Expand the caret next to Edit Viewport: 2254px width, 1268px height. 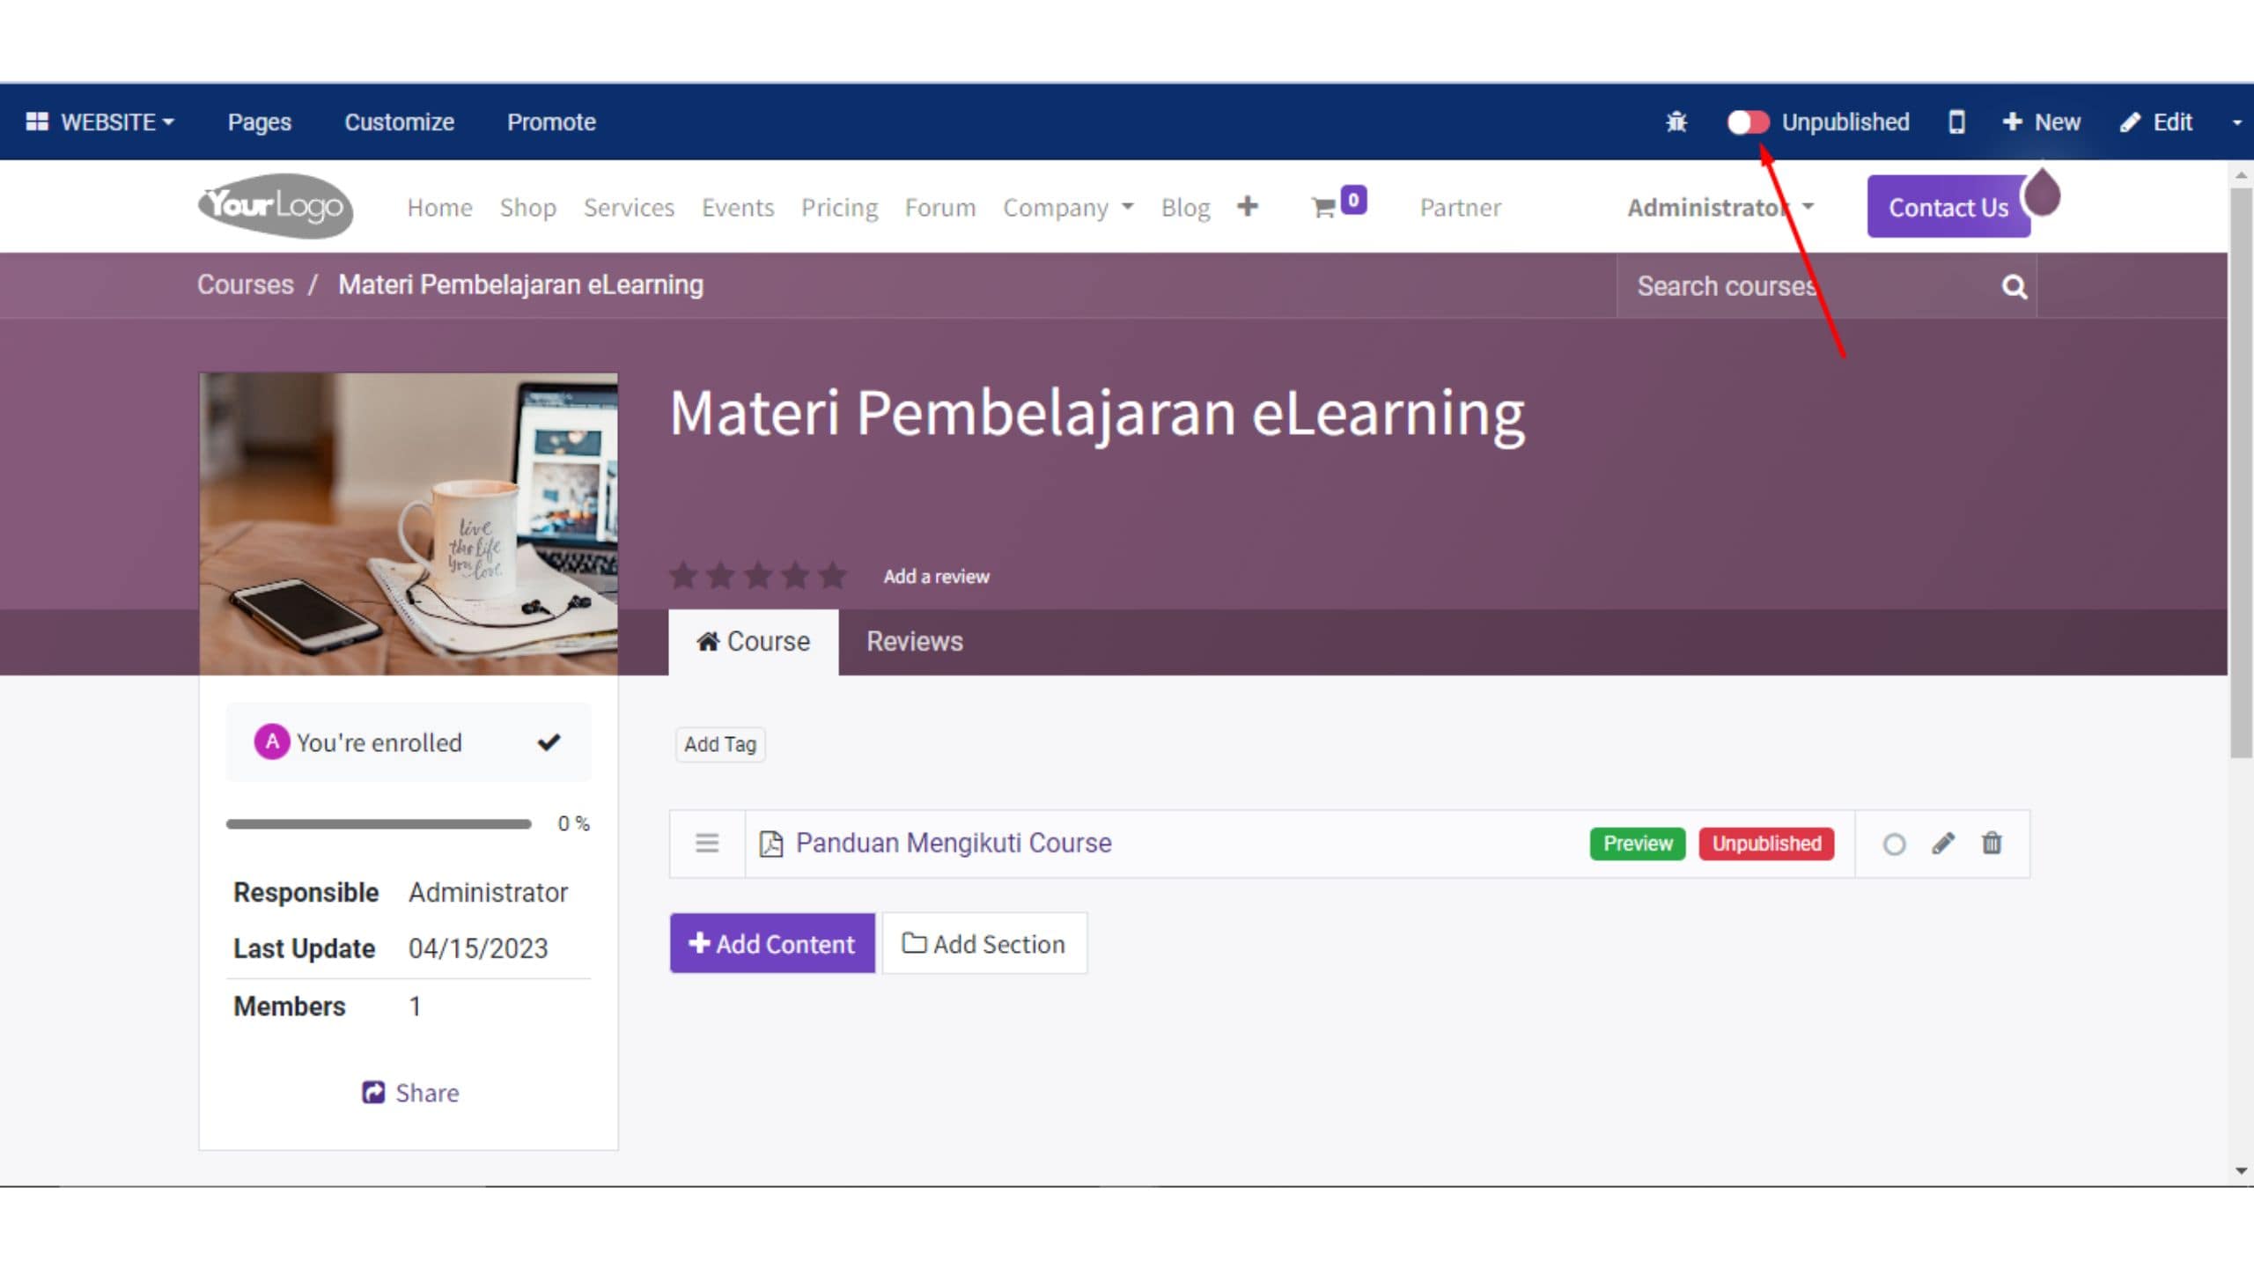pos(2237,122)
